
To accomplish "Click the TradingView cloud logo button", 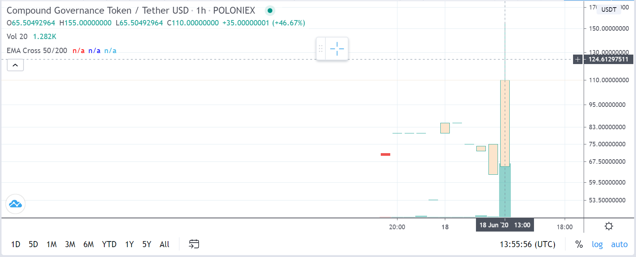I will point(16,204).
